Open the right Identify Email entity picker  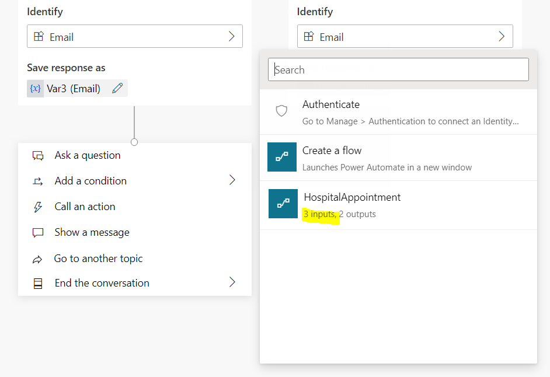[x=405, y=36]
